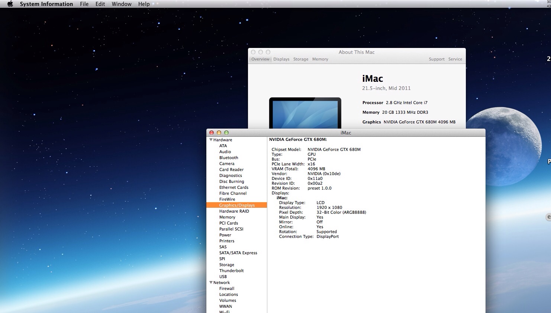Click the VRAM value 4096 MB

(316, 169)
